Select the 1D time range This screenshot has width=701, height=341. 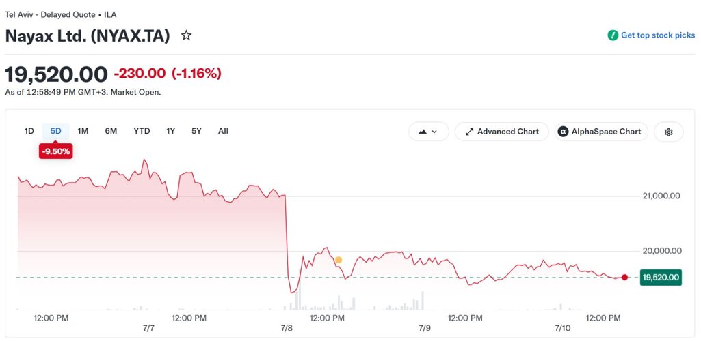29,131
